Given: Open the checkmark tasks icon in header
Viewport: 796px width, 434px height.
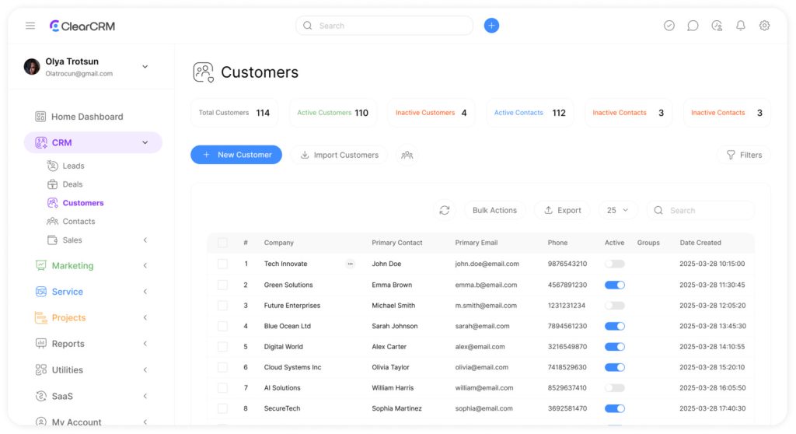Looking at the screenshot, I should 669,26.
